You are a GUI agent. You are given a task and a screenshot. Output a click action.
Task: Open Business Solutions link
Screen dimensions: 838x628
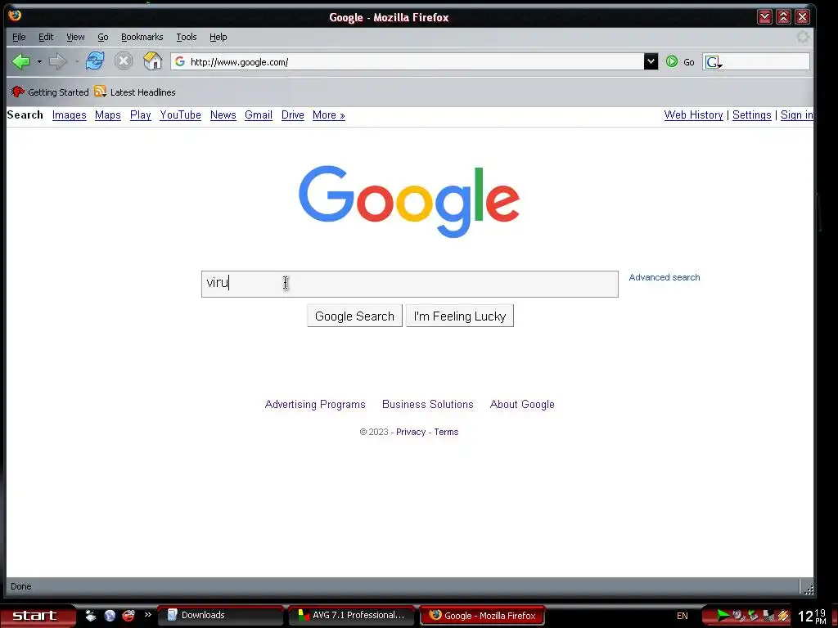coord(427,404)
